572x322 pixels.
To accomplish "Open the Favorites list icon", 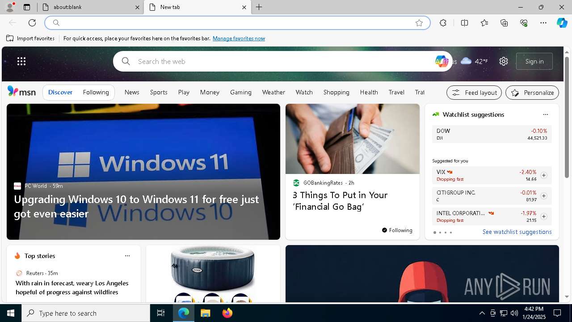I will (484, 23).
